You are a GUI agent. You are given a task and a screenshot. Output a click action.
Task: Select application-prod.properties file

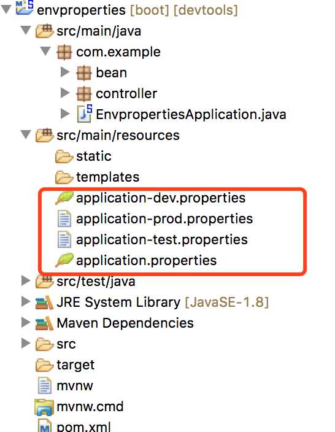164,219
